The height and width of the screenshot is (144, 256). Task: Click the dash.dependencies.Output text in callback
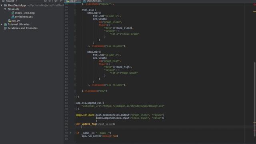coord(113,115)
